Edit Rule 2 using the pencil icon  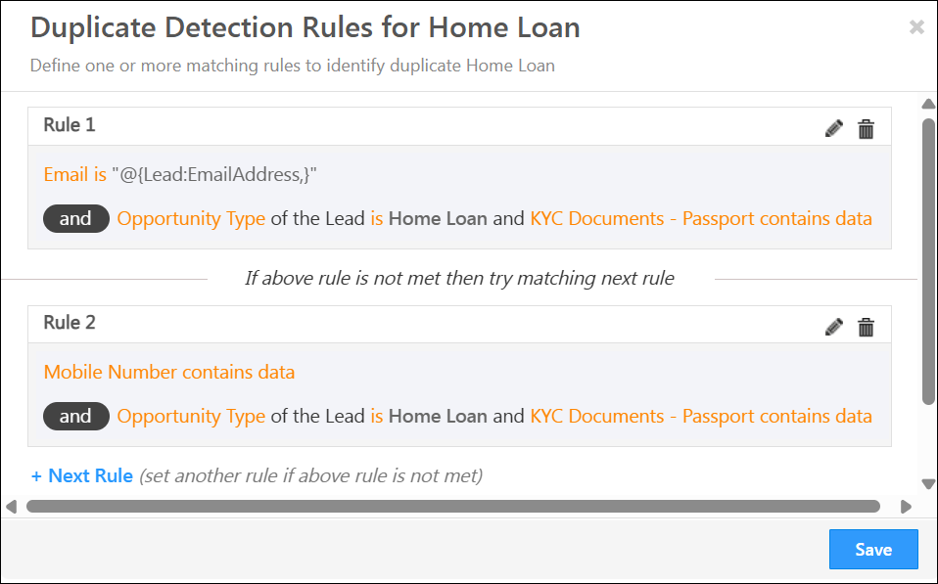(x=834, y=327)
